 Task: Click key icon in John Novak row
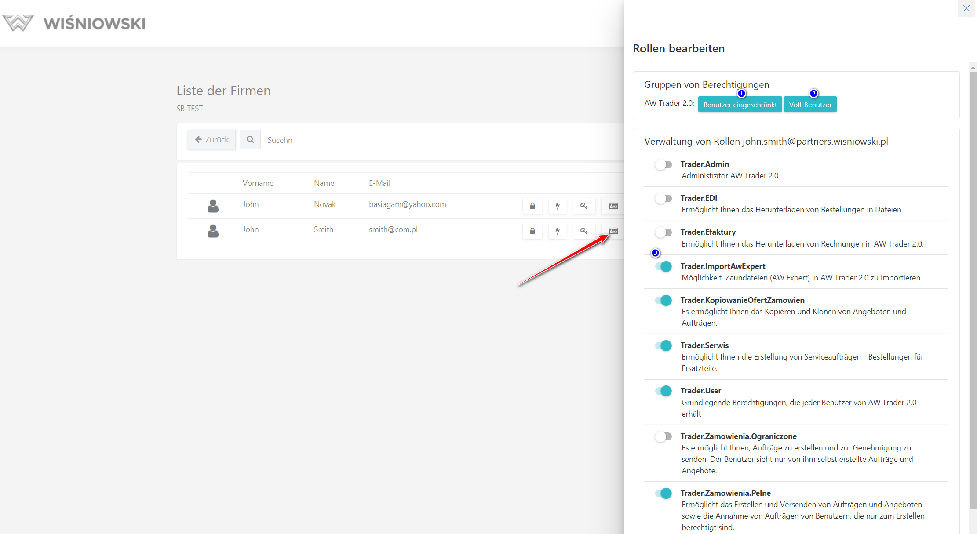click(583, 206)
